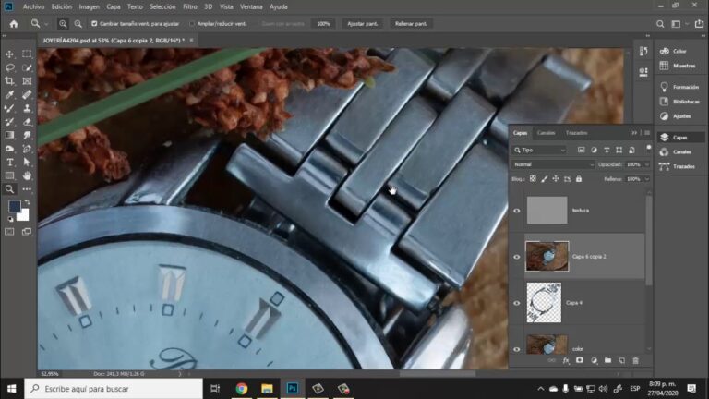Click the layer effects fx icon
Image resolution: width=709 pixels, height=399 pixels.
coord(566,360)
